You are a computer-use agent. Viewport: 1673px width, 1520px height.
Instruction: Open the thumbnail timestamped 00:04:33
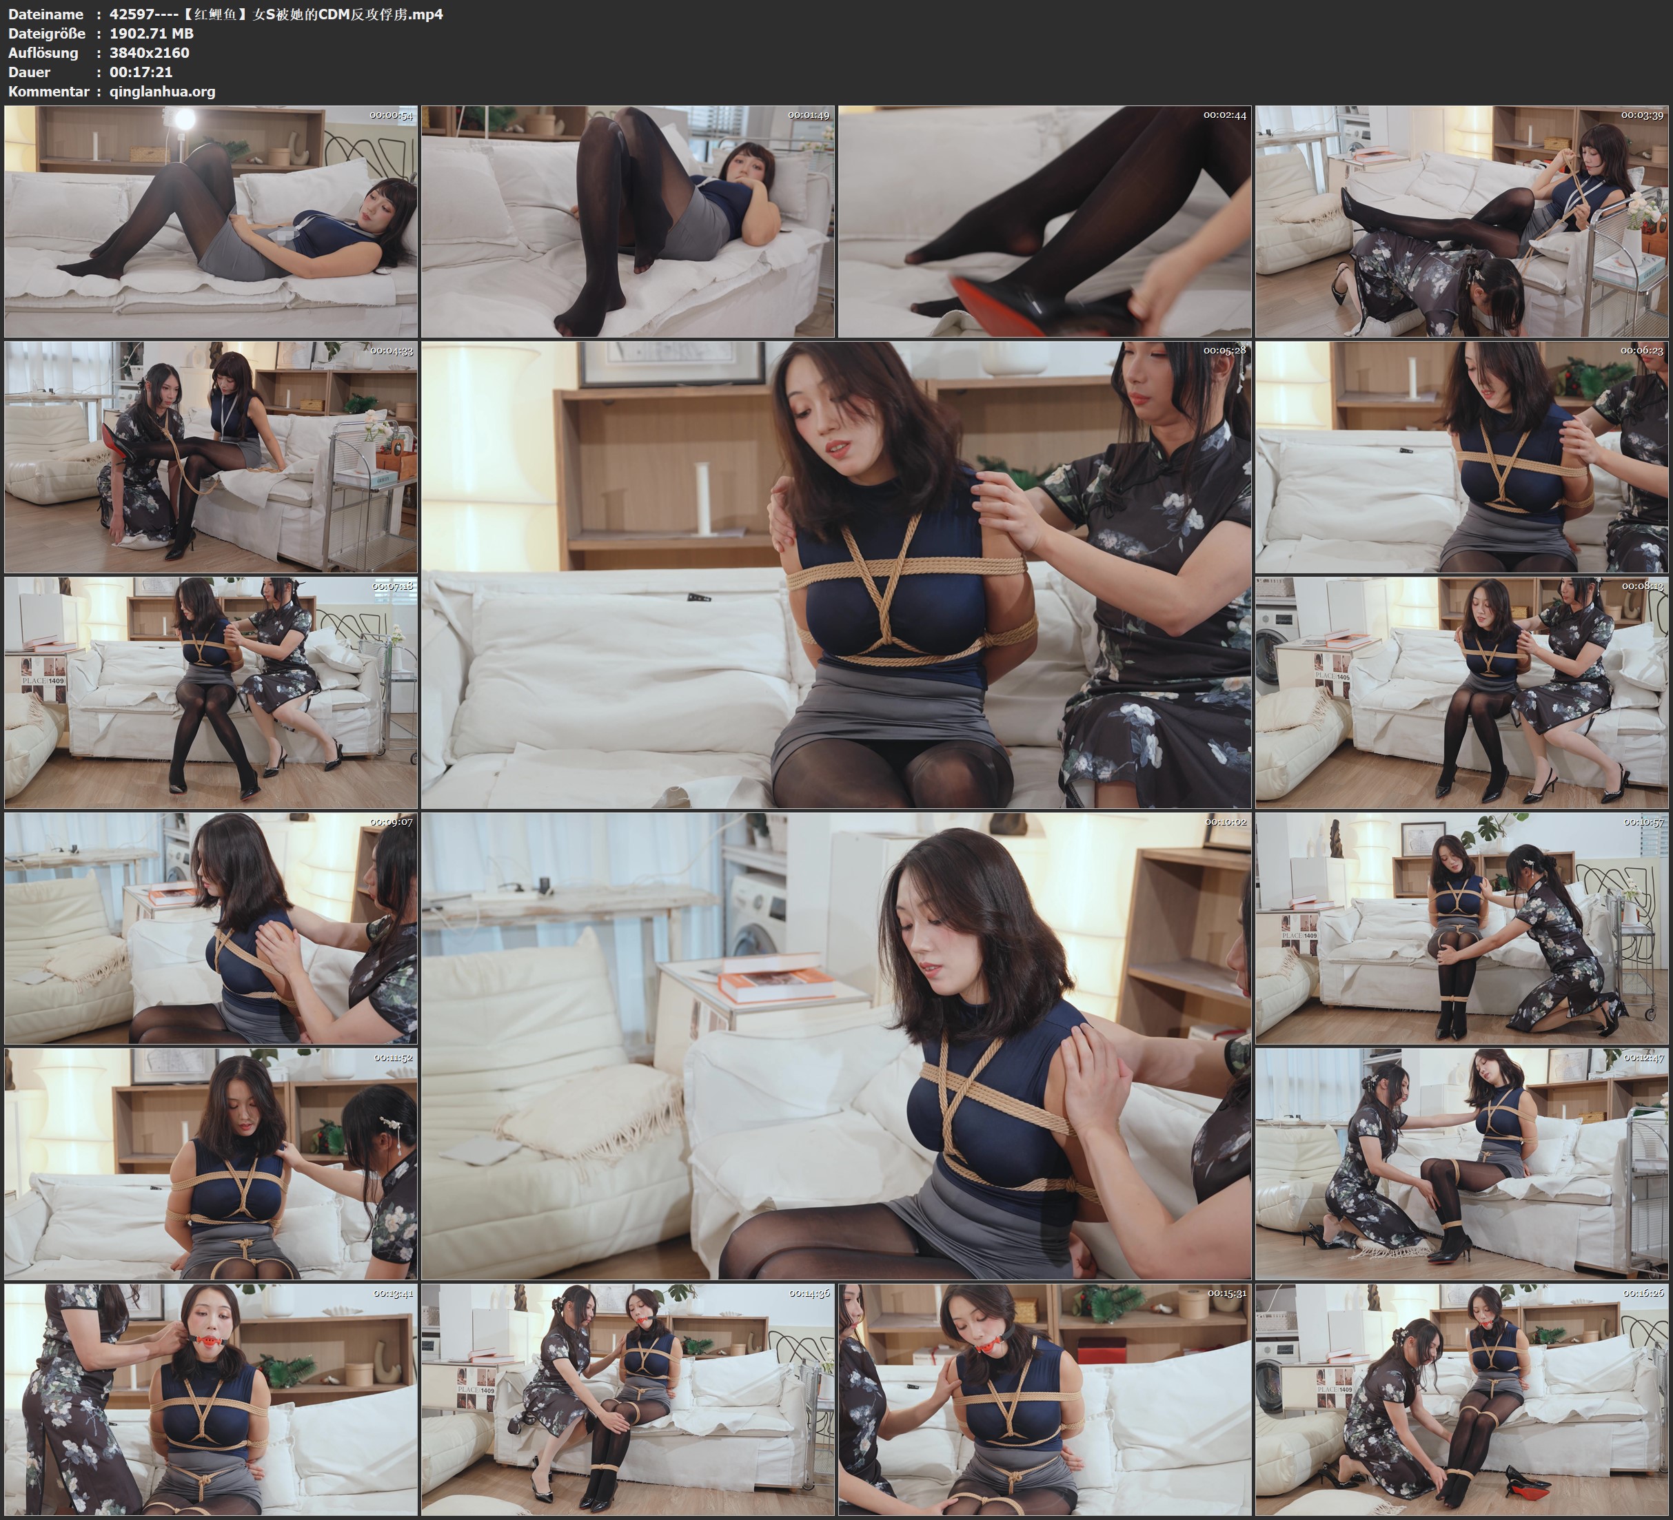pos(211,456)
